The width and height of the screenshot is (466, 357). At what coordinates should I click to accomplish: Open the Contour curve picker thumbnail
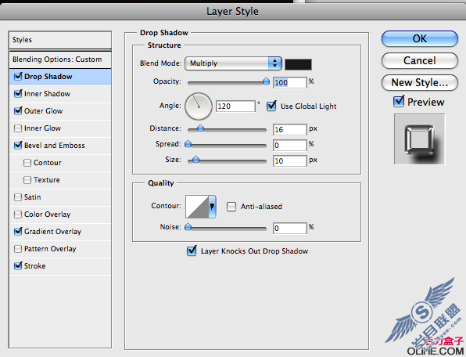tap(197, 207)
